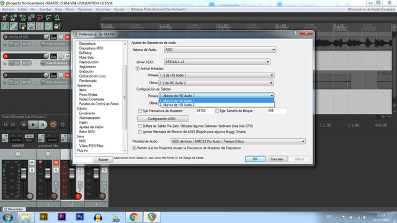
Task: Click the Pause transport button
Action: click(x=43, y=125)
